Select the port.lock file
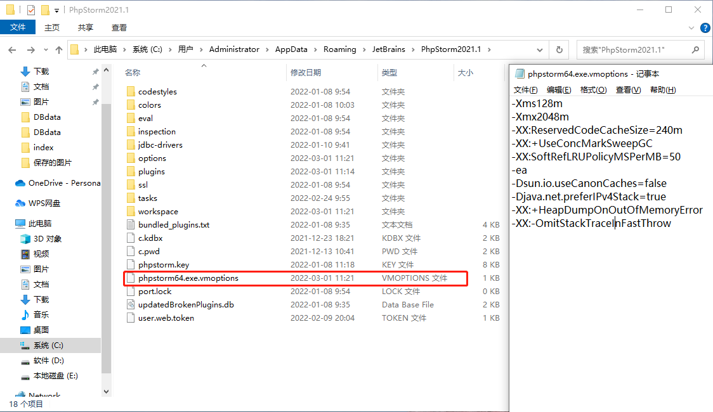 [155, 292]
